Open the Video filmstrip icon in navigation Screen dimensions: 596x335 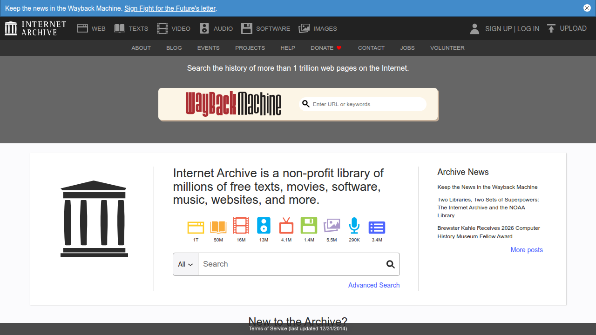pos(162,28)
